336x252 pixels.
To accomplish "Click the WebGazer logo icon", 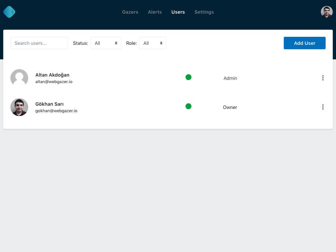I will (x=9, y=12).
